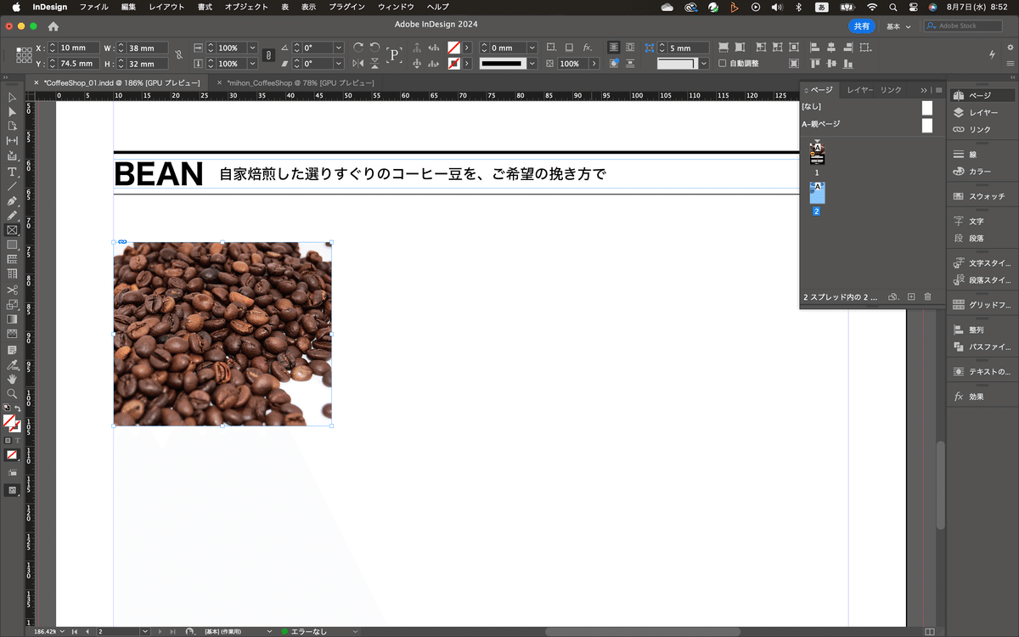Click the 共有 share button
This screenshot has height=637, width=1019.
click(861, 26)
